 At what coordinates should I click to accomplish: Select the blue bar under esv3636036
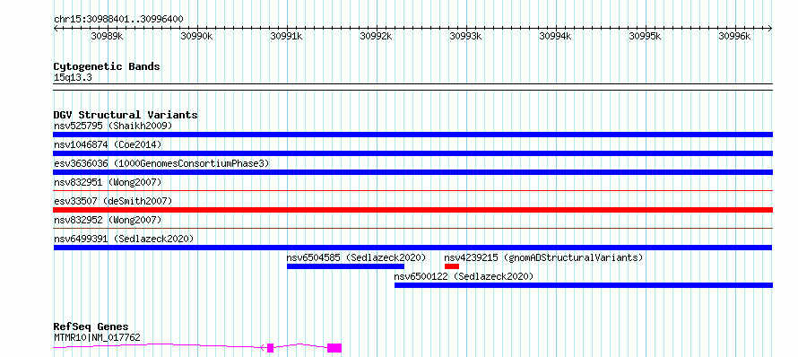point(412,172)
